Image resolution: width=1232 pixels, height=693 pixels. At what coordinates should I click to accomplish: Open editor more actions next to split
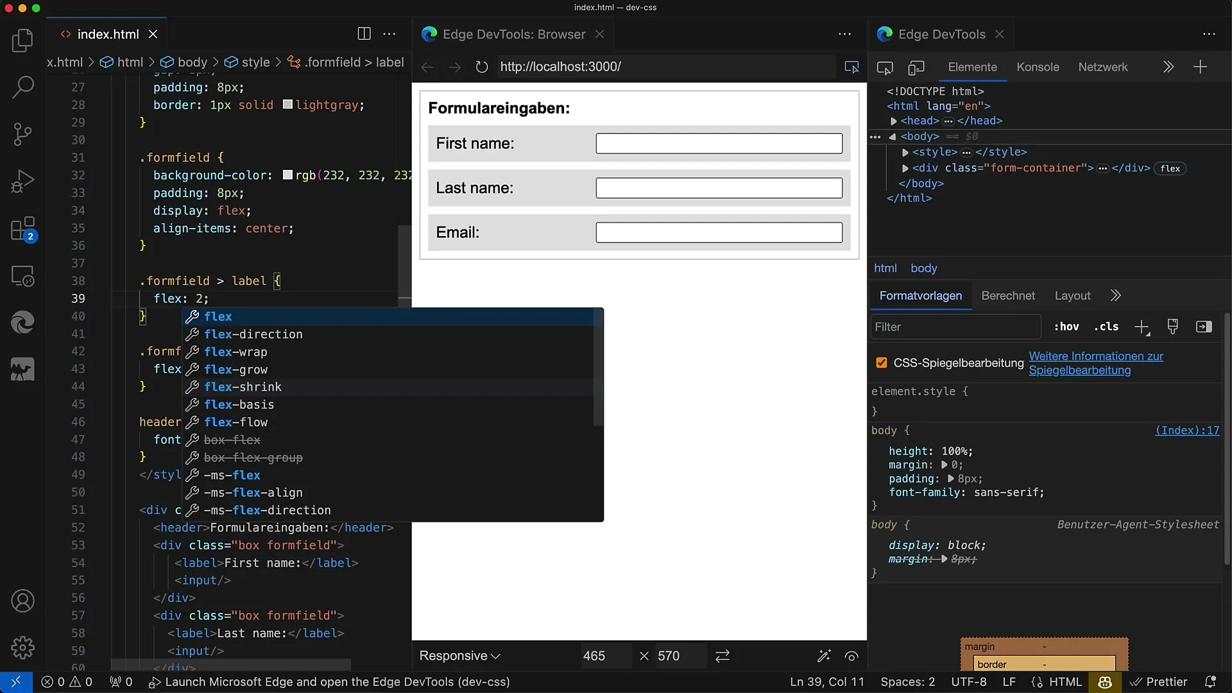(x=389, y=34)
